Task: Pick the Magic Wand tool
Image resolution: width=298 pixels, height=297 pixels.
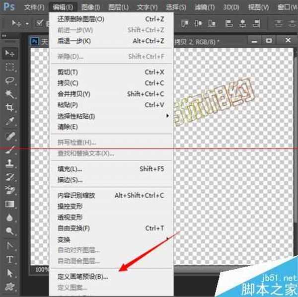Action: click(9, 94)
